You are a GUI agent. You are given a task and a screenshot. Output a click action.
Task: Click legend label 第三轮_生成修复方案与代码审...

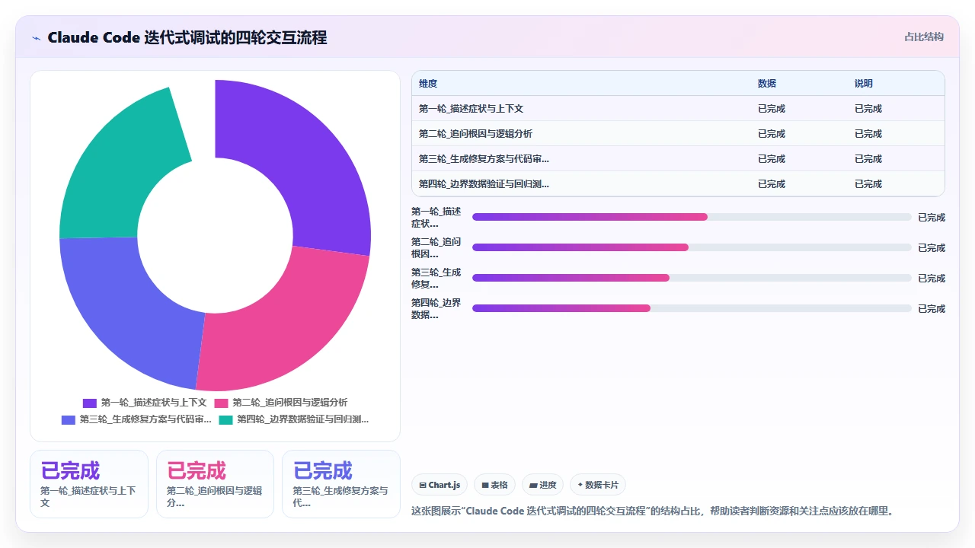(145, 419)
